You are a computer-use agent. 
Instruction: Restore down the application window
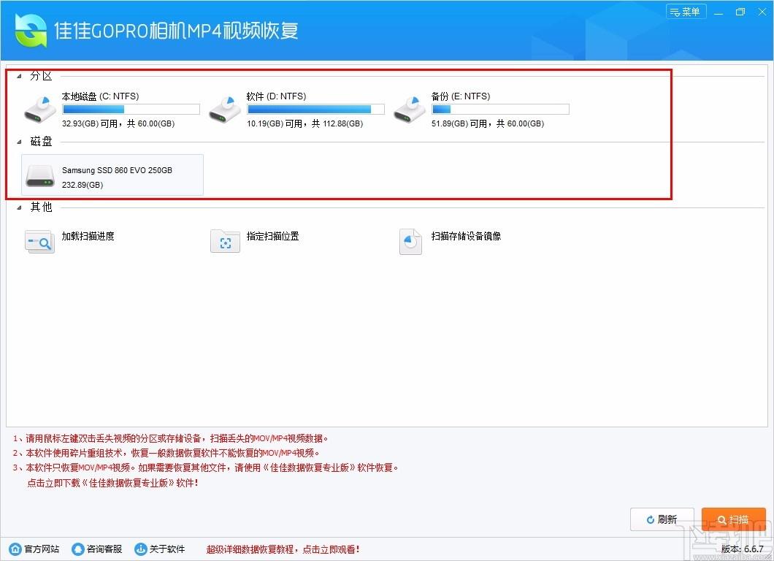tap(740, 12)
